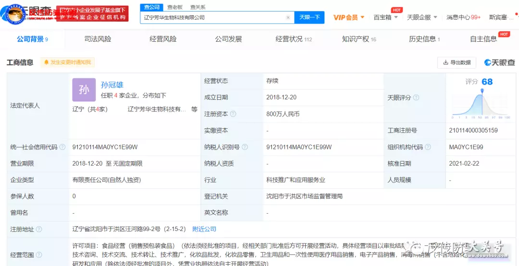Click help icon beside 天眼评分

point(416,97)
